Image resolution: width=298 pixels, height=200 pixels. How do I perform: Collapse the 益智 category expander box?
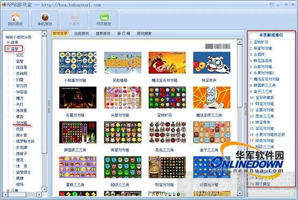click(x=8, y=49)
